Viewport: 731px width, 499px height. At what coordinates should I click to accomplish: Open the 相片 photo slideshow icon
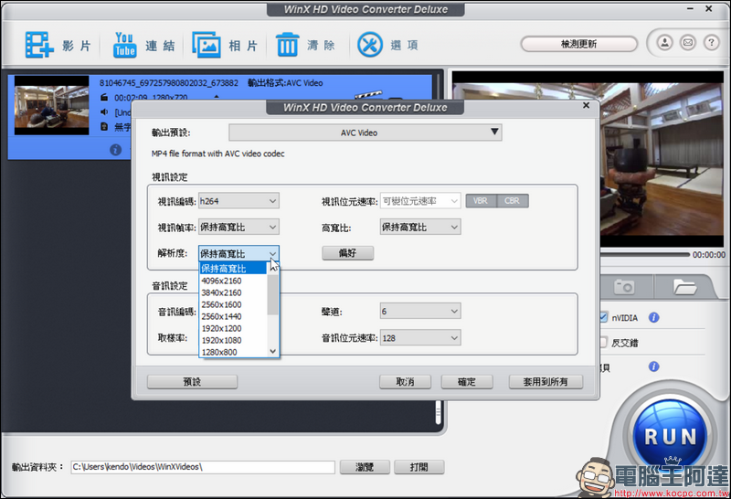coord(207,44)
